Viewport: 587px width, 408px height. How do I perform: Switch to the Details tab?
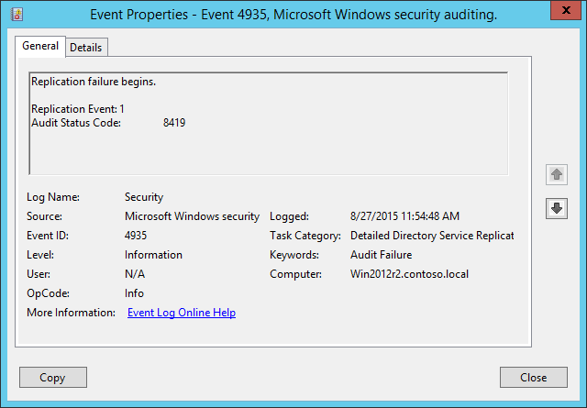tap(86, 48)
